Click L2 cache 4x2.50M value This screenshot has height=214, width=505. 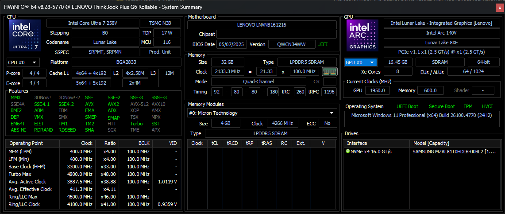(135, 73)
